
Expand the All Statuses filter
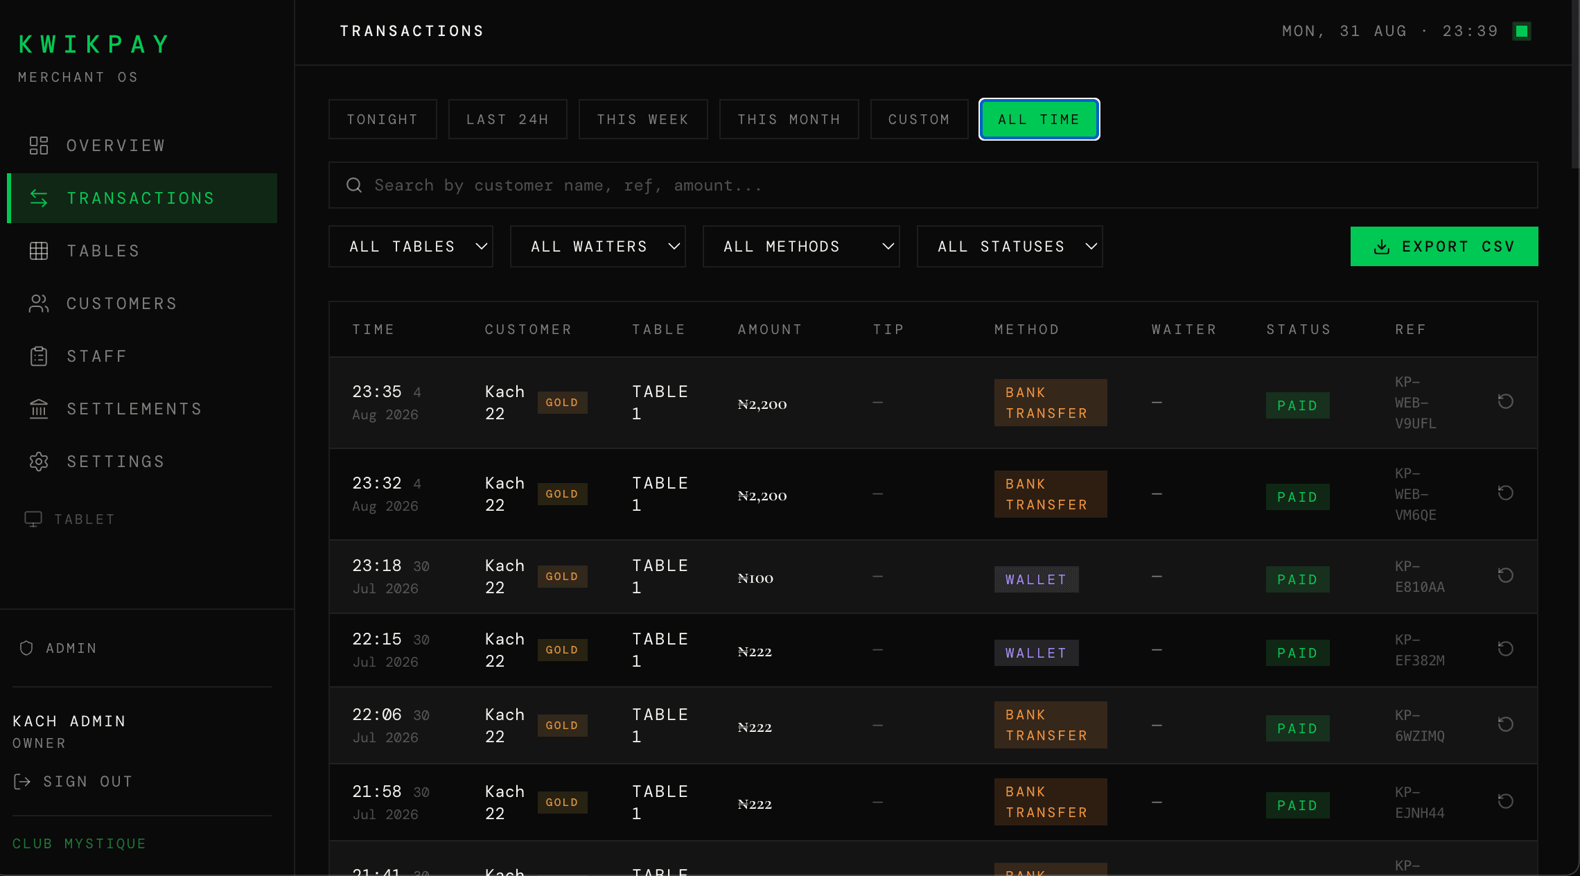point(1009,246)
